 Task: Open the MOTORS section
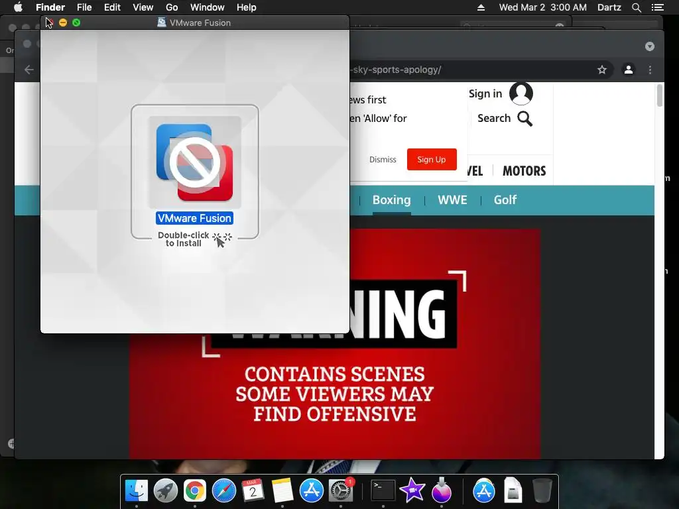point(524,171)
